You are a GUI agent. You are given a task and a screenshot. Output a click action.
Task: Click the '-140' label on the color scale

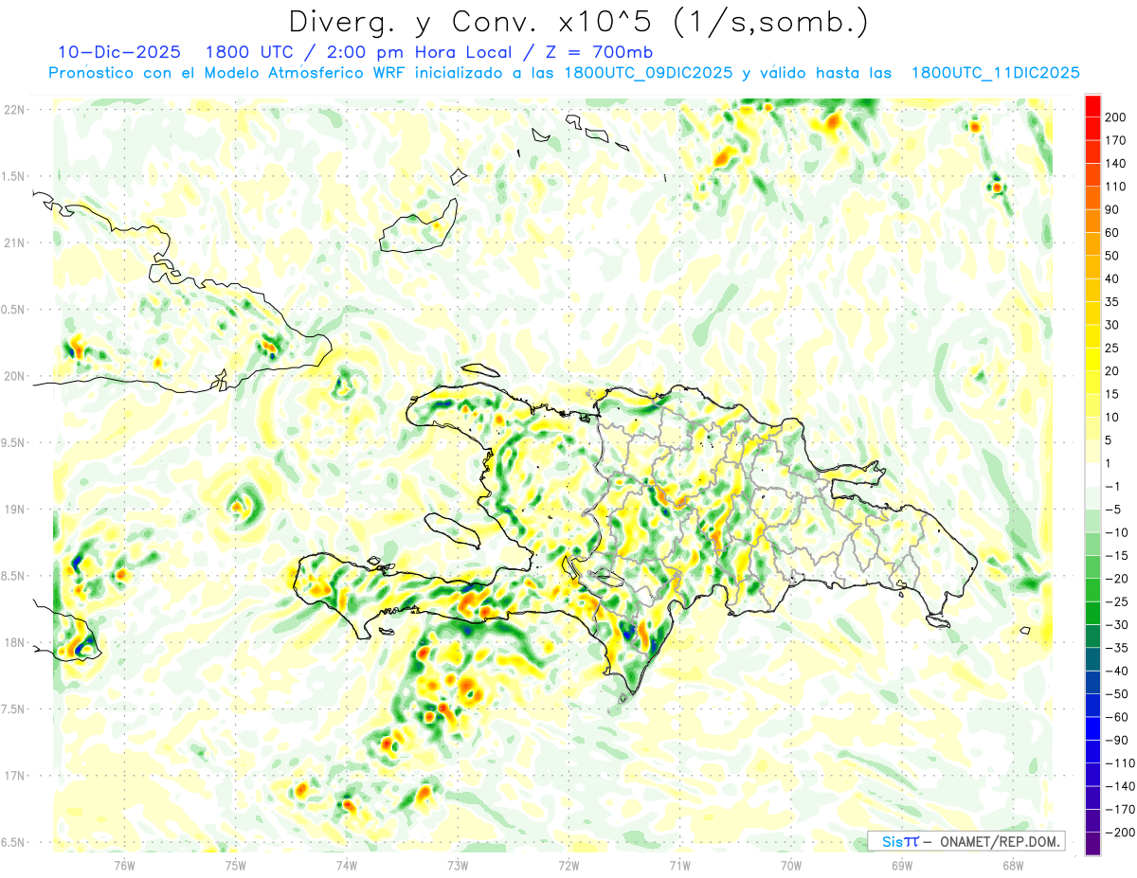1122,786
